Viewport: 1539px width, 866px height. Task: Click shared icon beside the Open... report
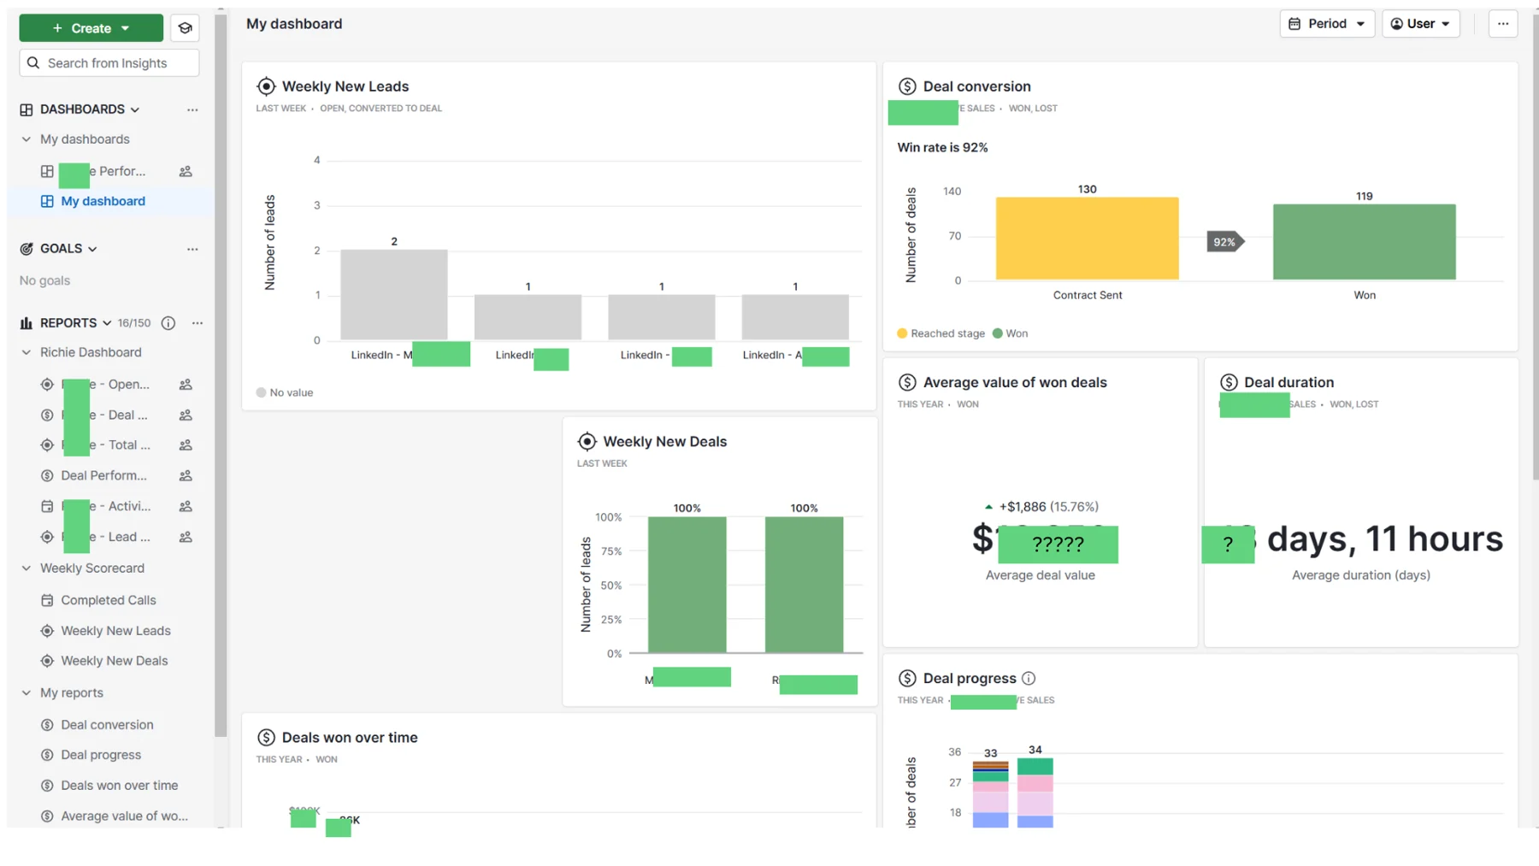point(186,385)
